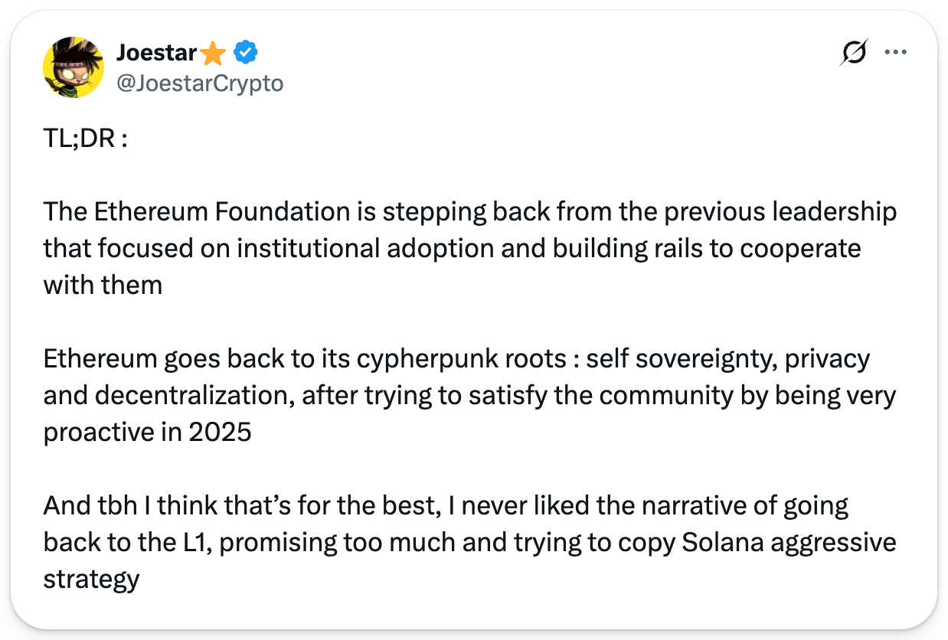Click the Joestar profile avatar
This screenshot has height=640, width=948.
tap(74, 67)
